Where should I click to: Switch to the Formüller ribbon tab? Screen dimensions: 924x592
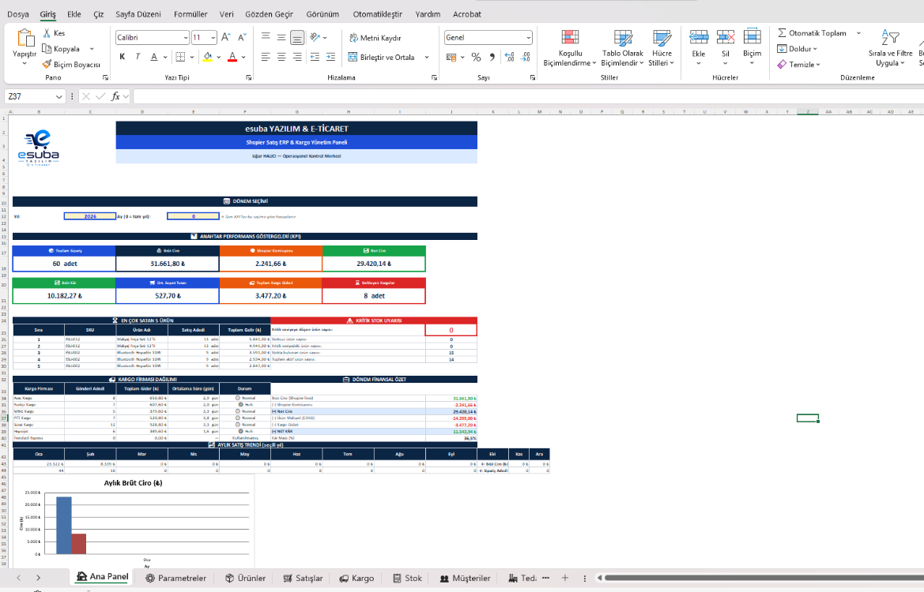(190, 14)
